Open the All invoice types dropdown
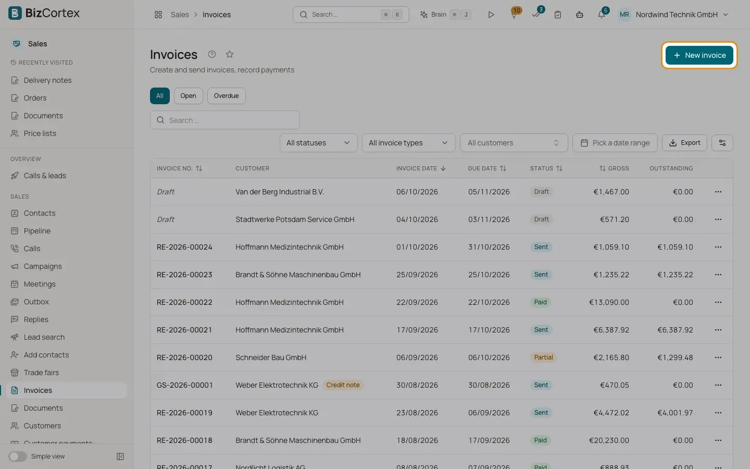This screenshot has width=750, height=469. coord(408,143)
